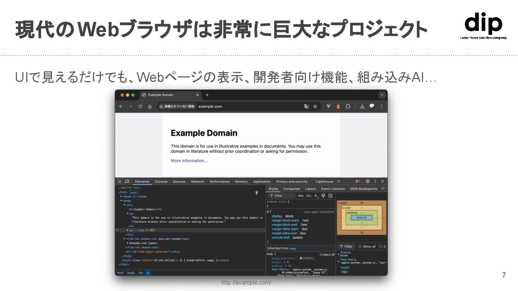This screenshot has height=291, width=518.
Task: Show downloads in the browser toolbar
Action: click(362, 106)
